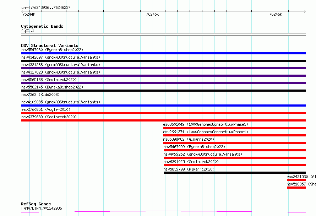Open the FAM47E|NM_001242936 gene label
The height and width of the screenshot is (216, 316).
point(42,208)
